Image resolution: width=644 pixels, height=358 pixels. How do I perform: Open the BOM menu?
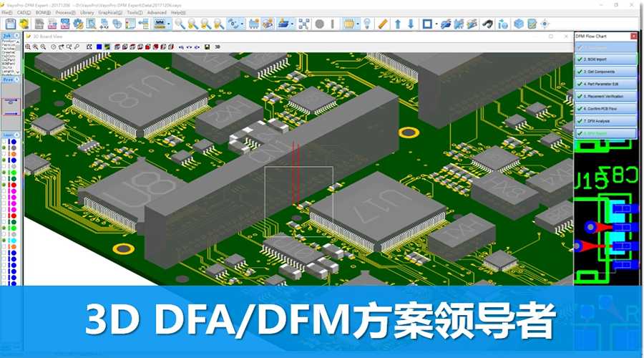tap(43, 13)
